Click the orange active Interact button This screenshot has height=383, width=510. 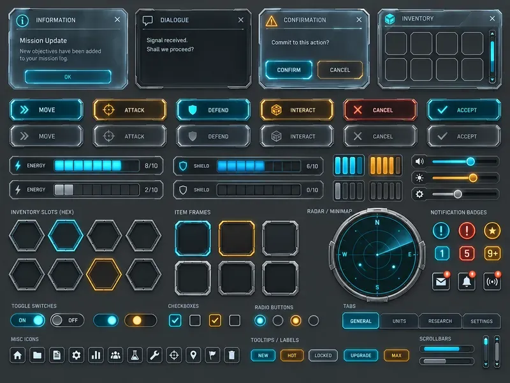(297, 110)
